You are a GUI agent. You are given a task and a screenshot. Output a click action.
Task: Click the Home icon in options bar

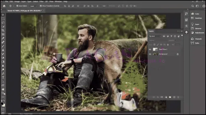4,6
